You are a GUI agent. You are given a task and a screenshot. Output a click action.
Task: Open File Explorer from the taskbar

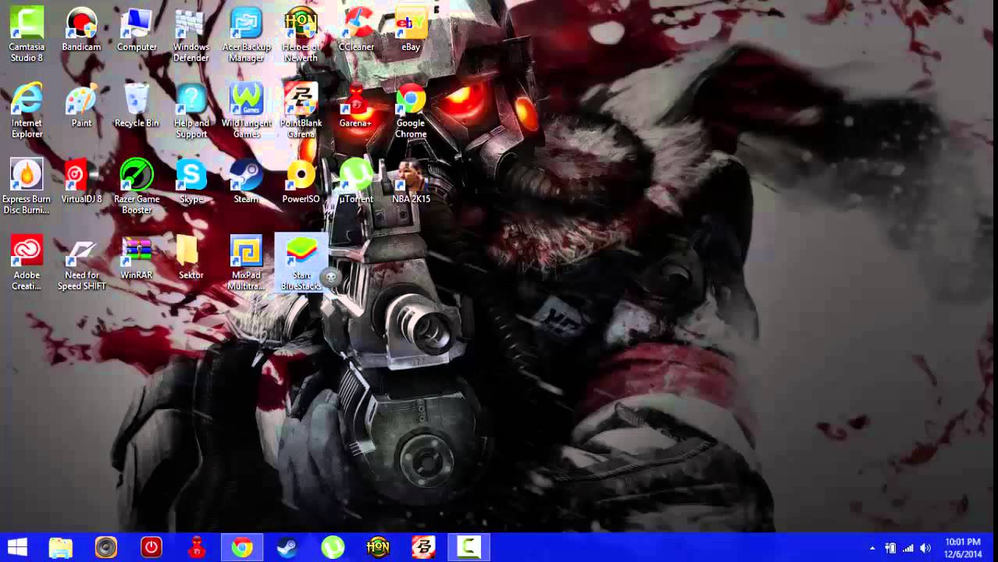[x=61, y=547]
